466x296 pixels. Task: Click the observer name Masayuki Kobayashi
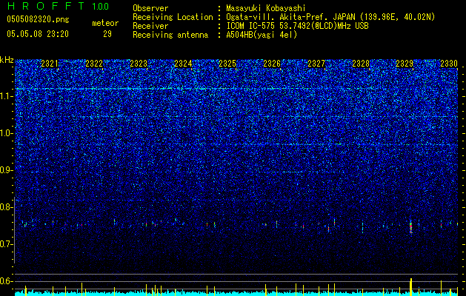(x=266, y=8)
